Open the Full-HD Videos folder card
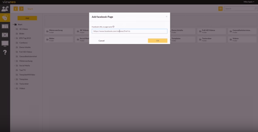Image resolution: width=258 pixels, height=132 pixels. 212,31
